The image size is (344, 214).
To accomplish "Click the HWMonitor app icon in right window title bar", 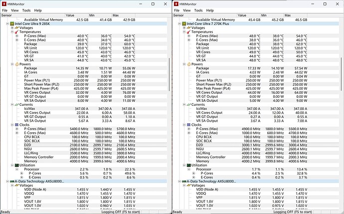I will [176, 4].
